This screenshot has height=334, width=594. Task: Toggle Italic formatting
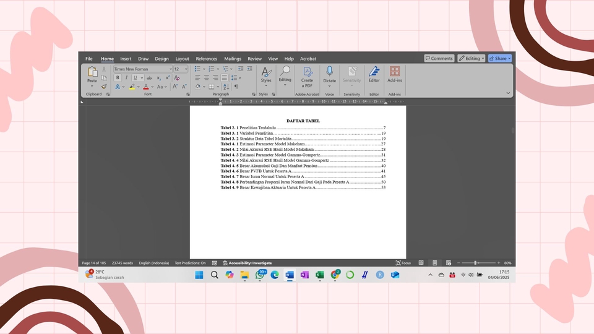click(x=126, y=78)
